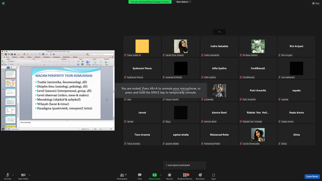This screenshot has height=181, width=322.
Task: Click the Leave Room button
Action: click(x=312, y=176)
